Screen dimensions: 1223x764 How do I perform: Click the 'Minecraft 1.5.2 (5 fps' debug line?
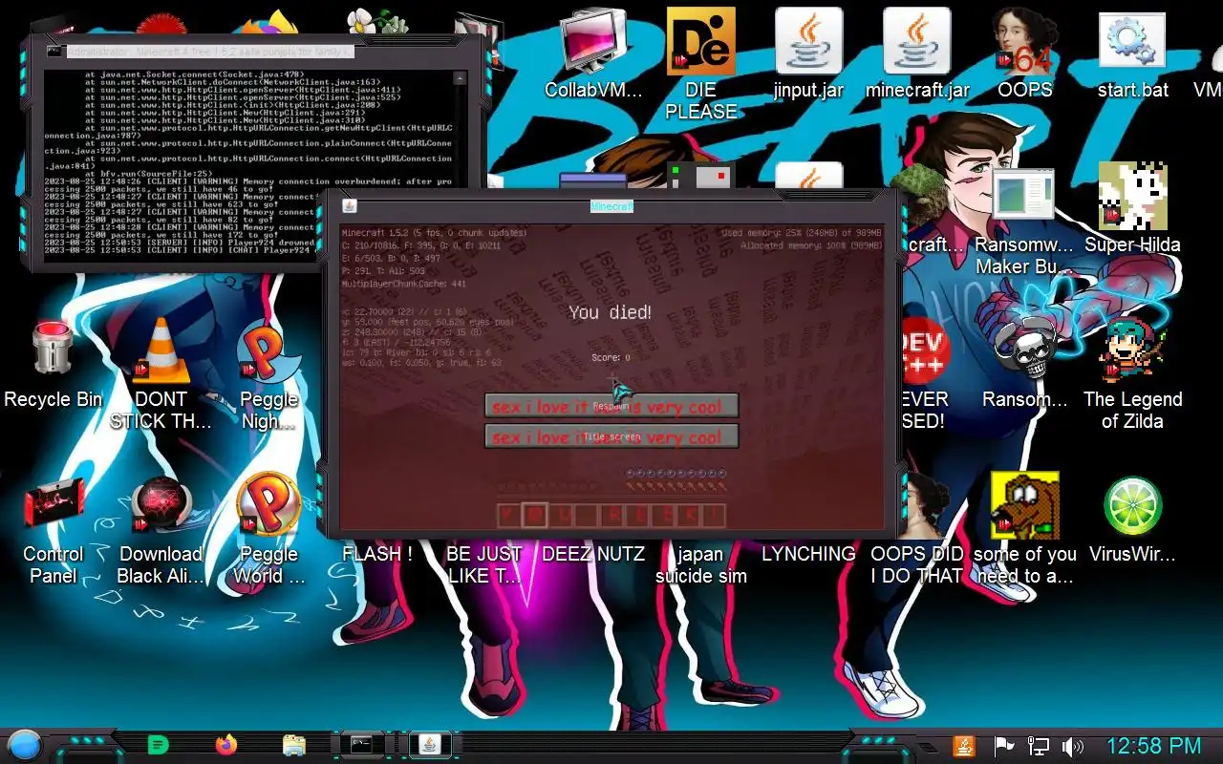tap(435, 233)
